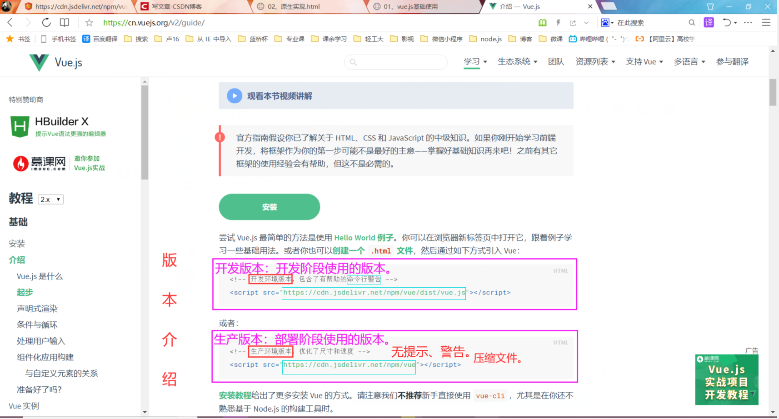Open reading mode book icon beside refresh
The image size is (779, 419).
(65, 22)
